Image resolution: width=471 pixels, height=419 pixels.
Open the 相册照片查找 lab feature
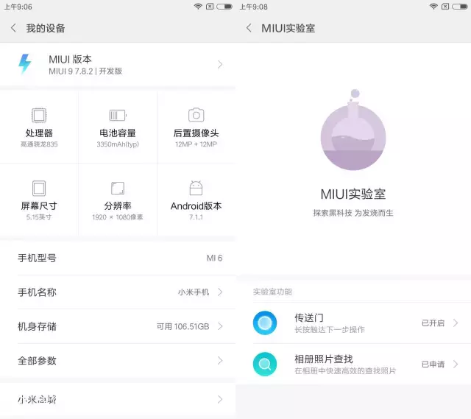[x=353, y=364]
